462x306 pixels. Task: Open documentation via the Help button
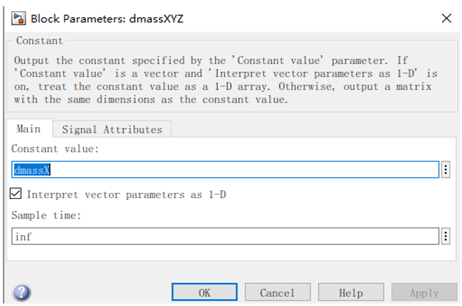351,292
